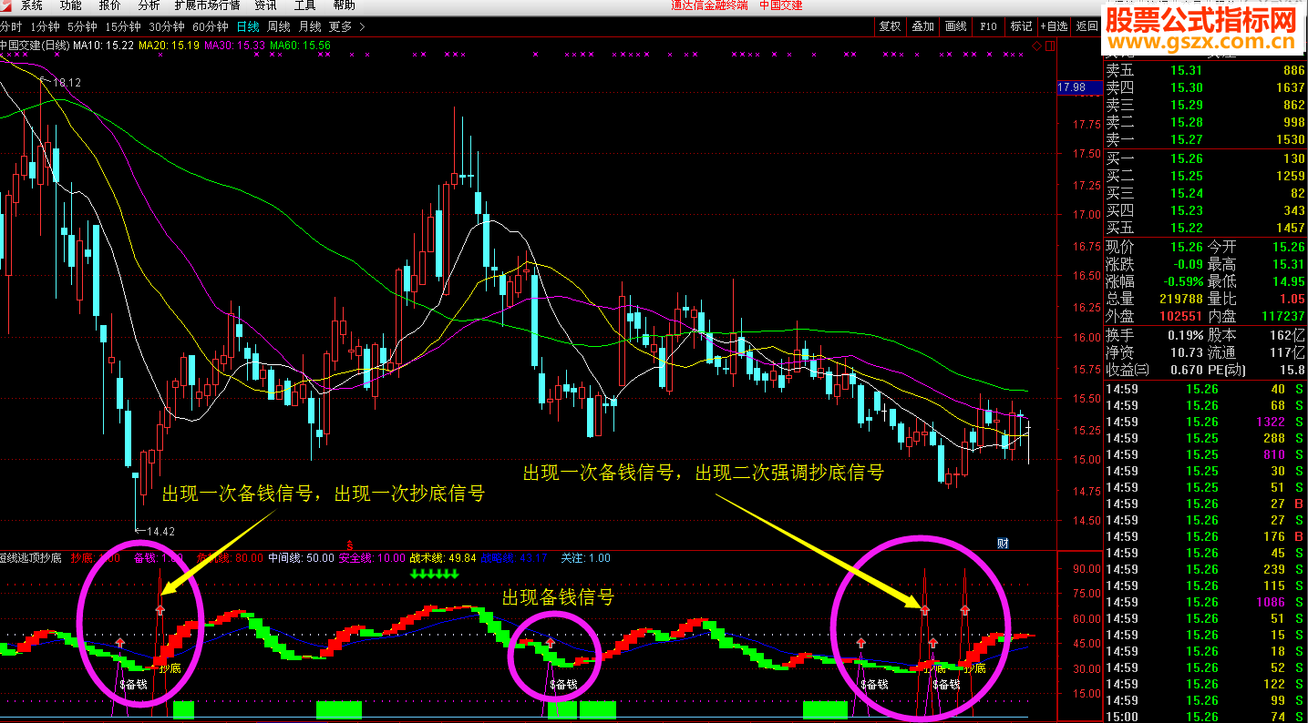Click the red S marker above indicator pane
The height and width of the screenshot is (723, 1308).
coord(350,544)
